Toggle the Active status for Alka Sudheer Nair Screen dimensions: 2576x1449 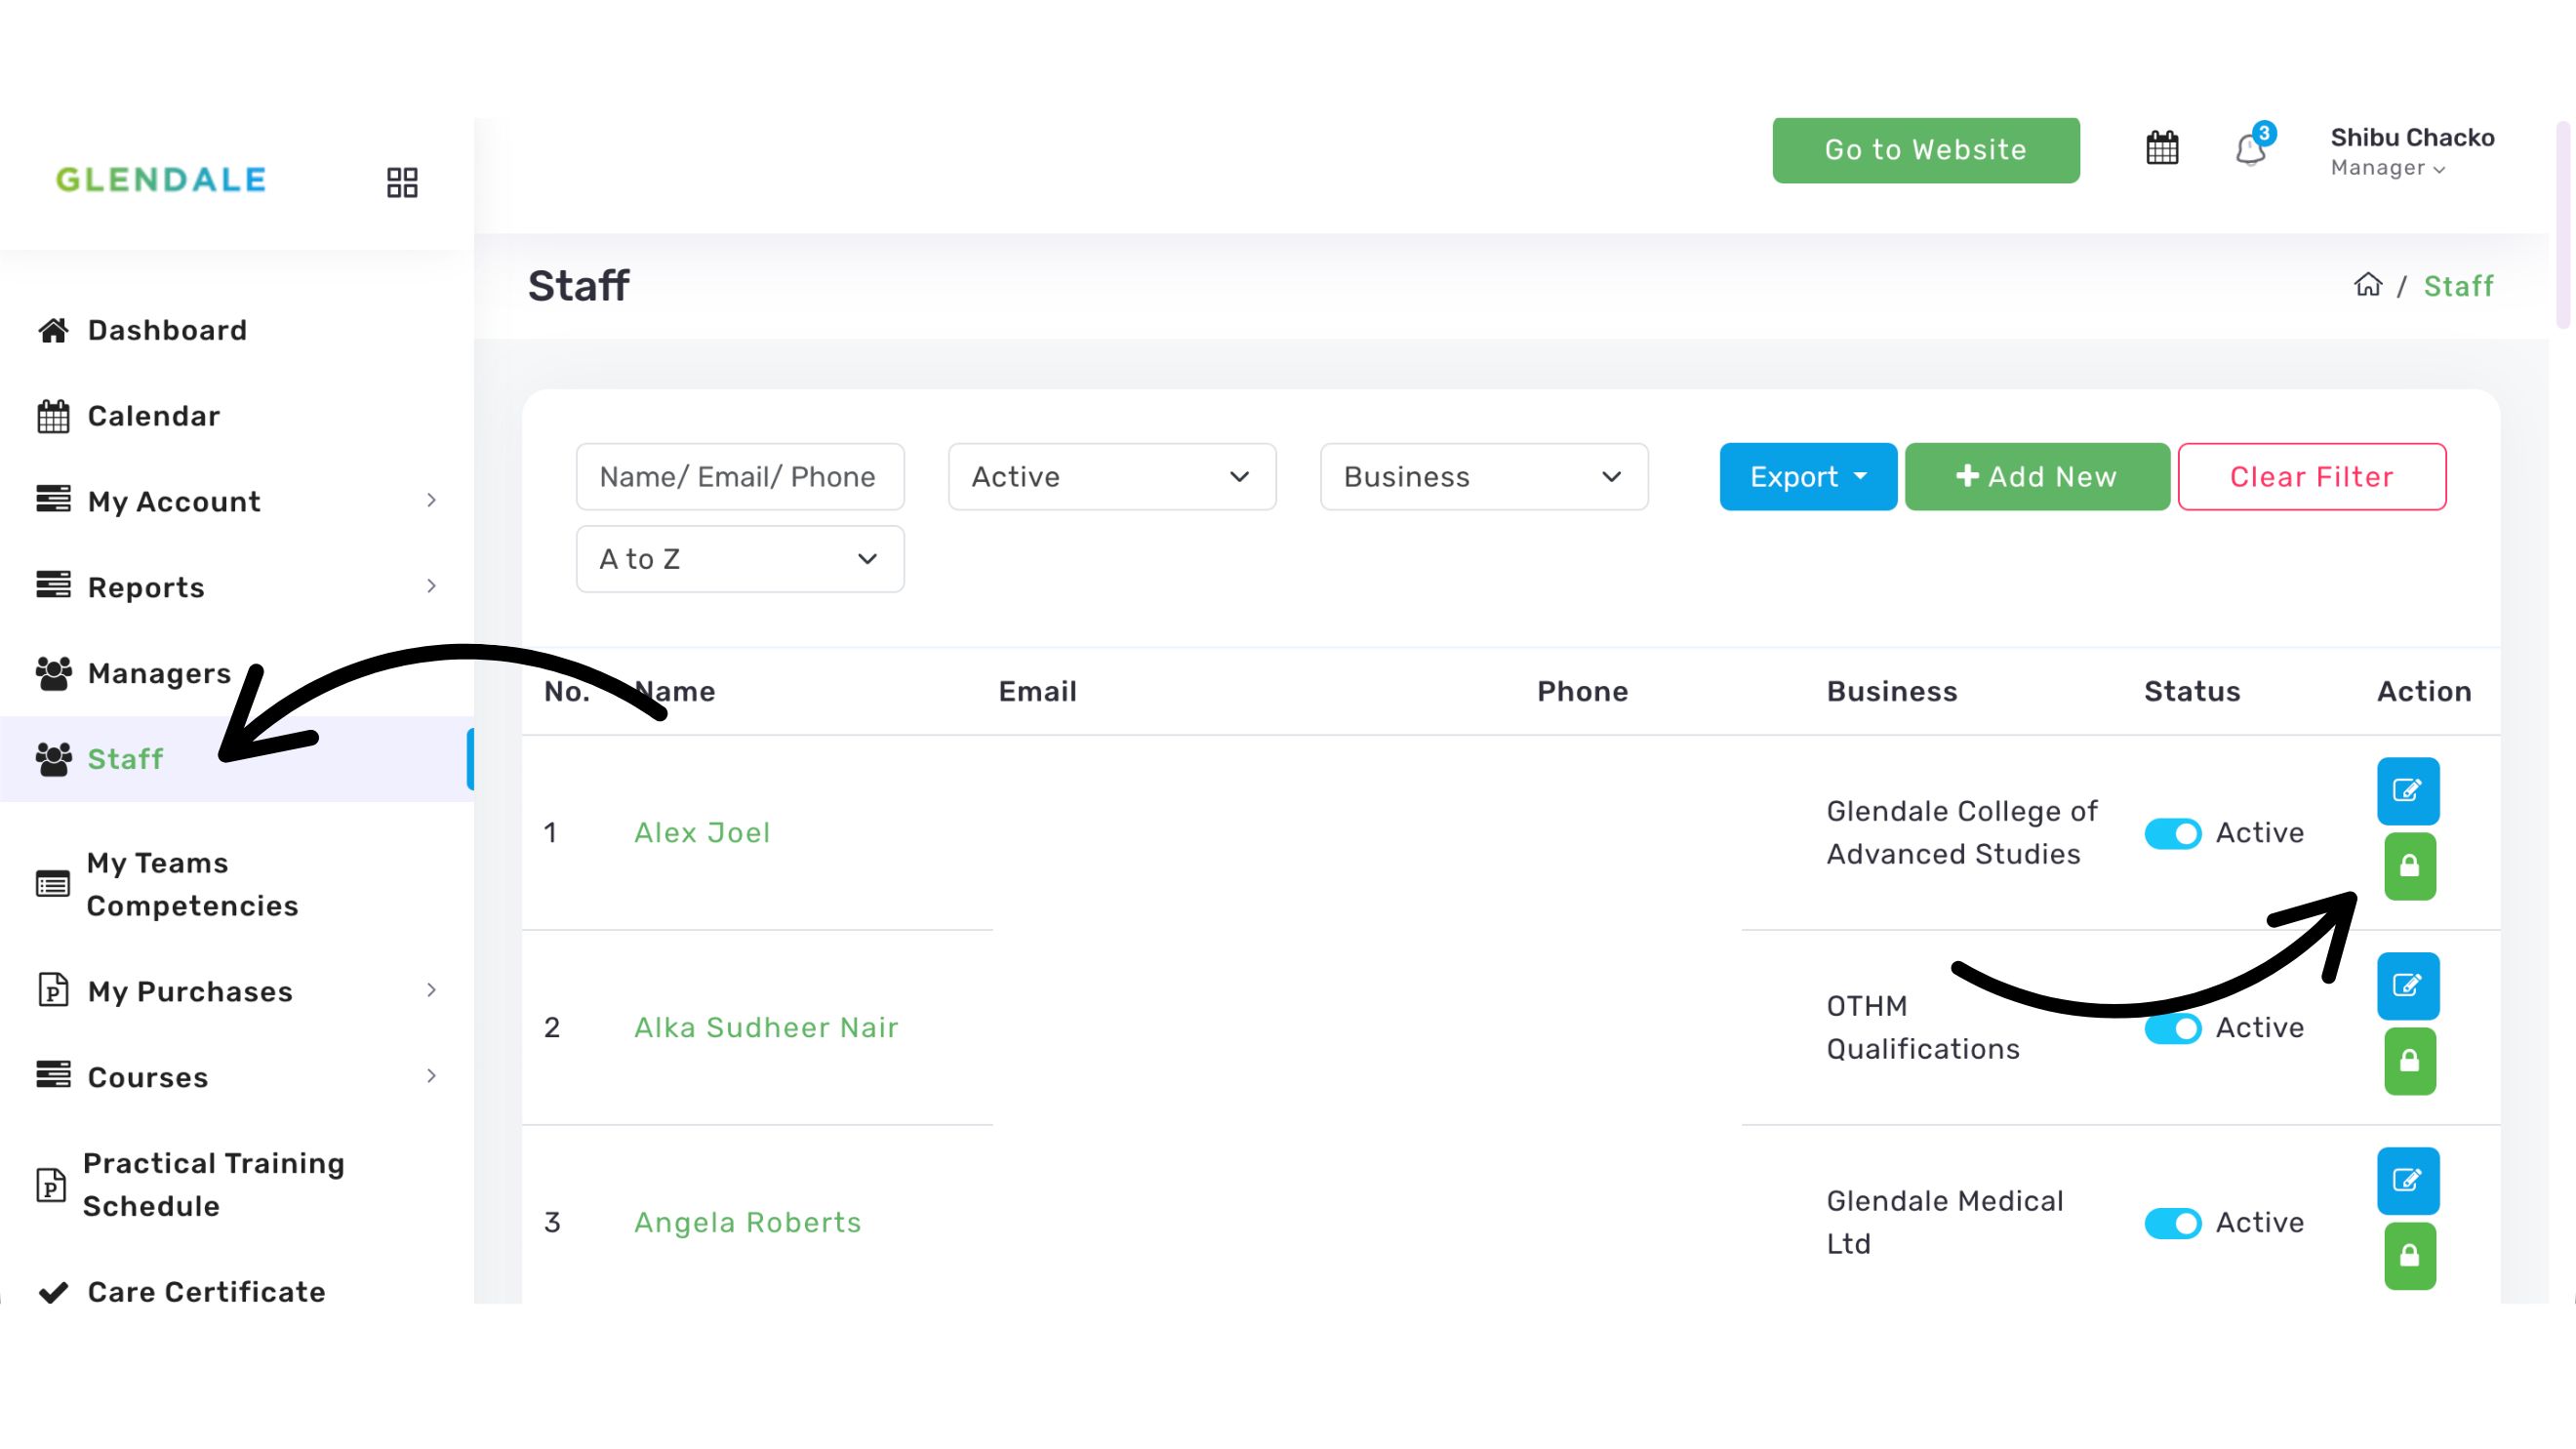tap(2172, 1028)
